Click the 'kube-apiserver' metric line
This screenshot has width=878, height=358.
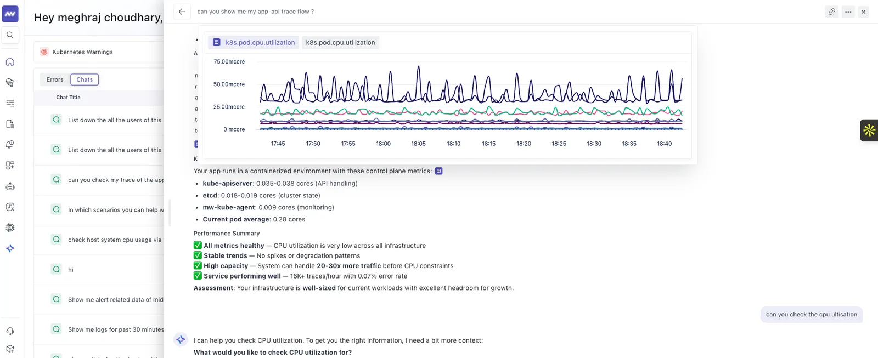click(280, 184)
